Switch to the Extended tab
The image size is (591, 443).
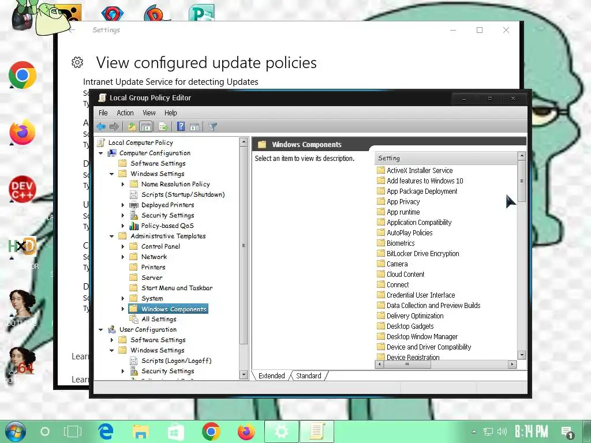(x=271, y=376)
